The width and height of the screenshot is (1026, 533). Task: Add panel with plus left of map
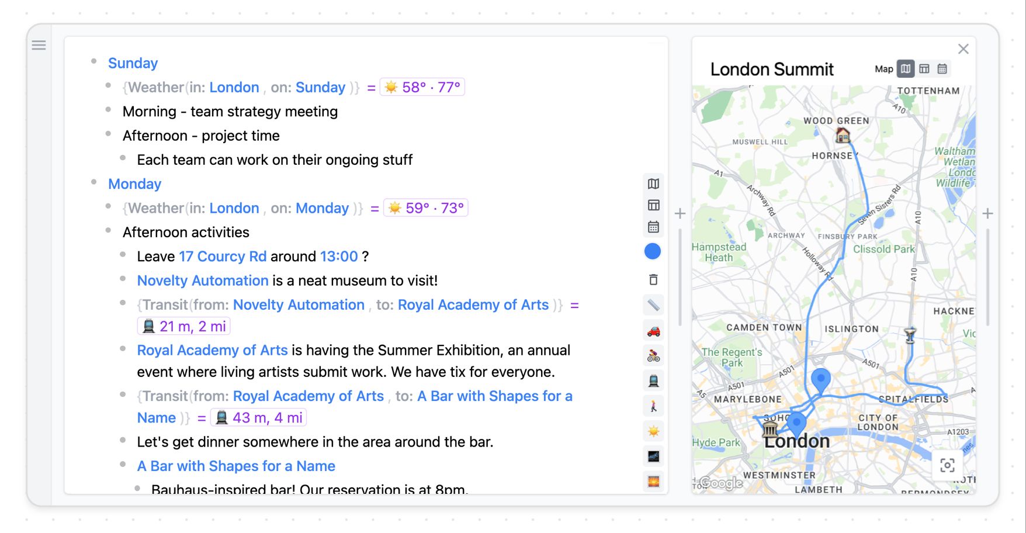680,214
